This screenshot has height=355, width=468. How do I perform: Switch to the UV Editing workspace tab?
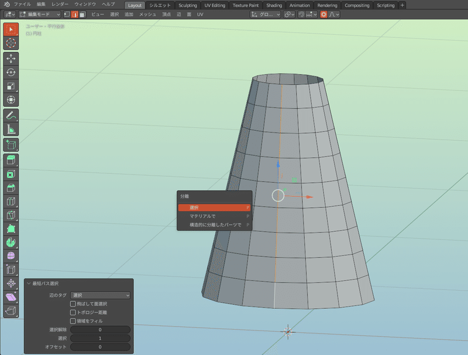[x=214, y=5]
